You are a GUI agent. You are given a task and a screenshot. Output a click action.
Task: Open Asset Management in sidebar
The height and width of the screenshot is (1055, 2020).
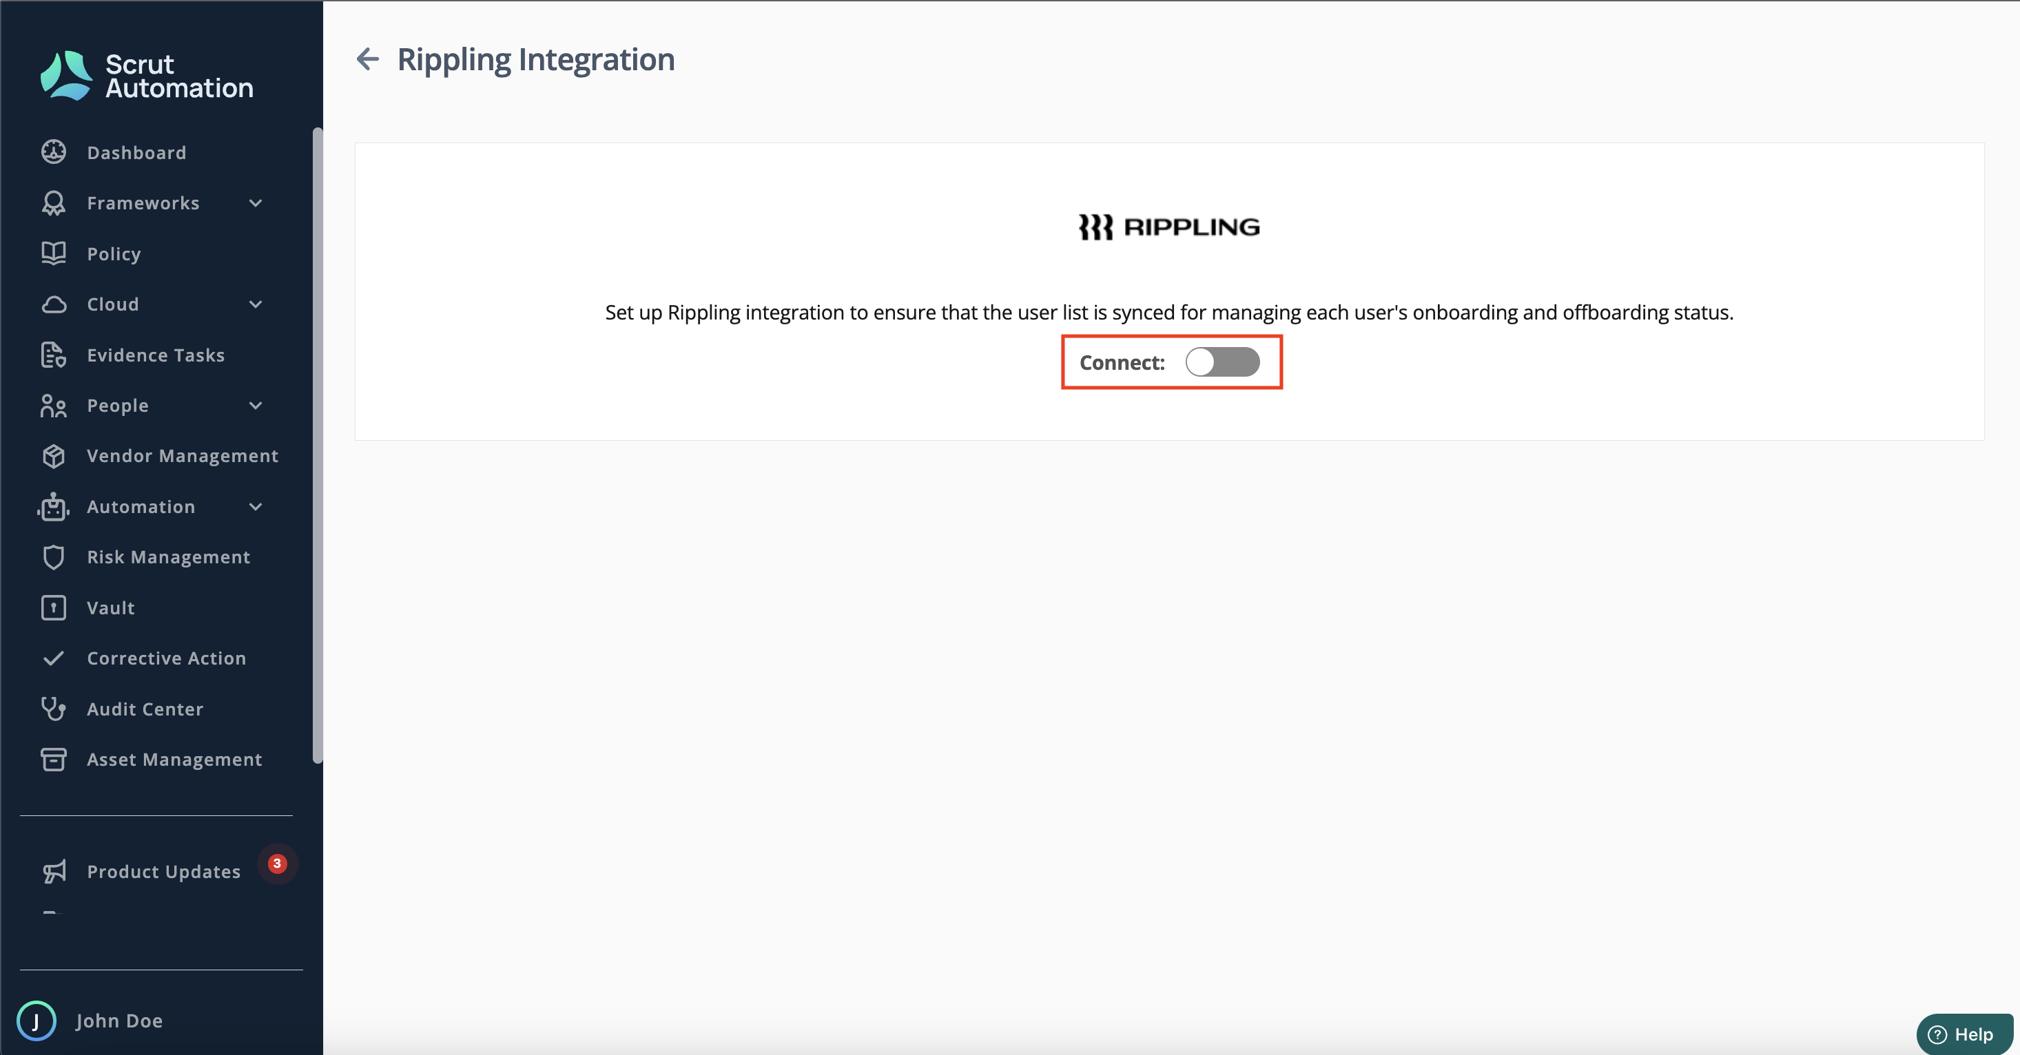(x=174, y=760)
